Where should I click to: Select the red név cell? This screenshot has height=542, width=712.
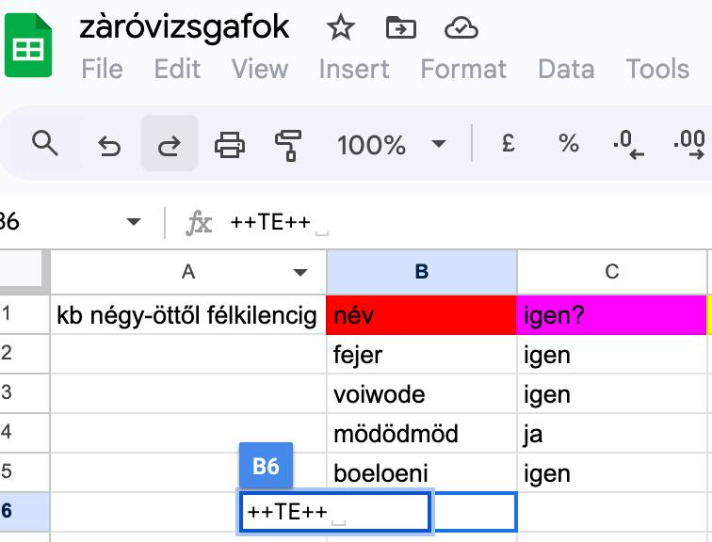pyautogui.click(x=421, y=315)
